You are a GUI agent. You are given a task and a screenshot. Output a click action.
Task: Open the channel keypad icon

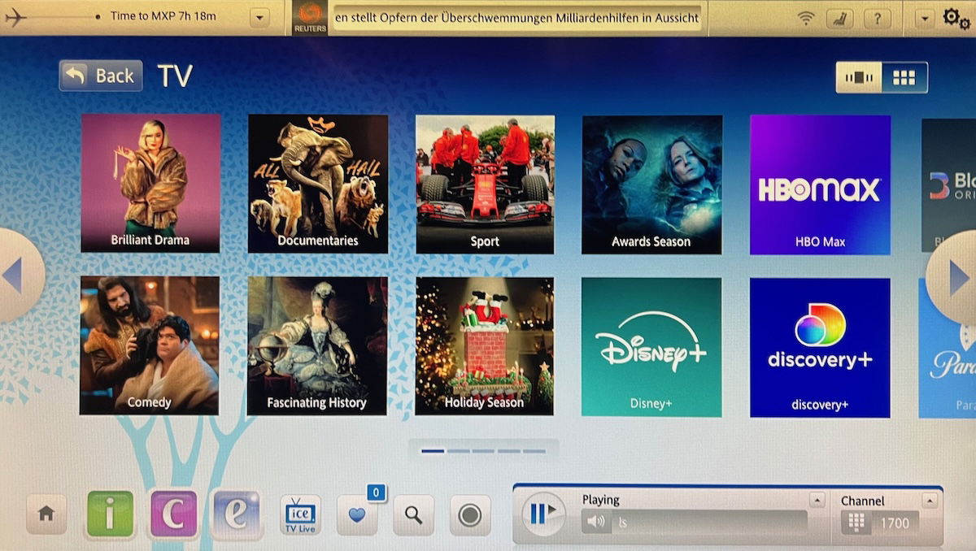(856, 523)
